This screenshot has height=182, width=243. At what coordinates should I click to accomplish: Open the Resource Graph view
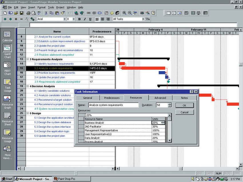point(7,102)
